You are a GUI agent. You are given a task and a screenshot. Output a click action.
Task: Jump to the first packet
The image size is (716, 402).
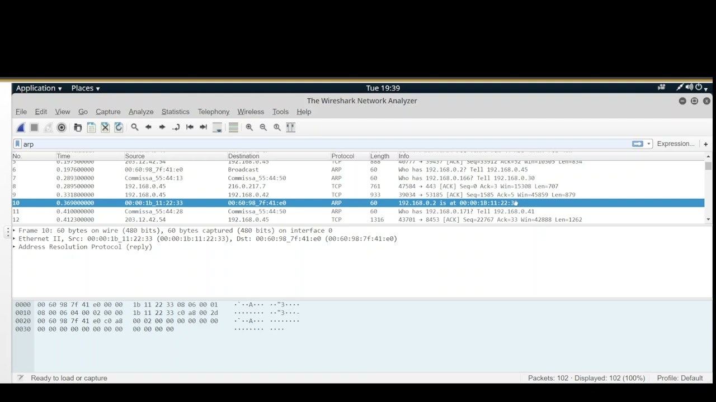(190, 127)
